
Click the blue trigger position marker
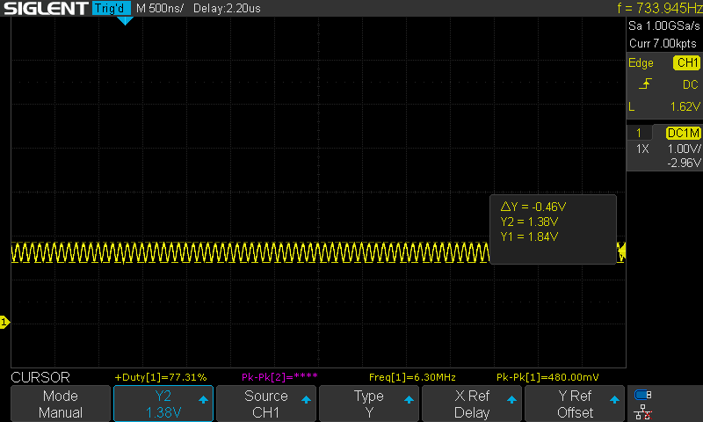coord(125,19)
